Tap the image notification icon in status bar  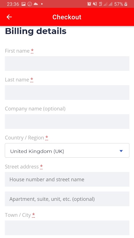24,4
